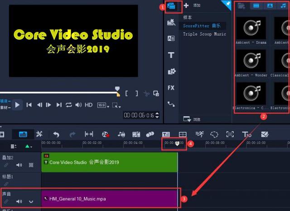Jump to End of clip
This screenshot has height=211, width=290.
(59, 105)
